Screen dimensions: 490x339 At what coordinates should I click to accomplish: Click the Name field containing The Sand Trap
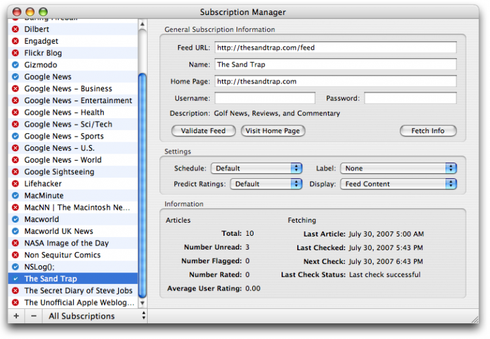click(335, 65)
